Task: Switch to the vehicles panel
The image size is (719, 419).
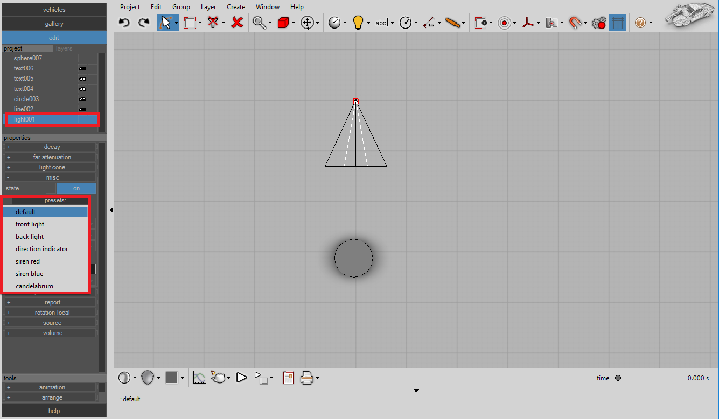Action: coord(54,10)
